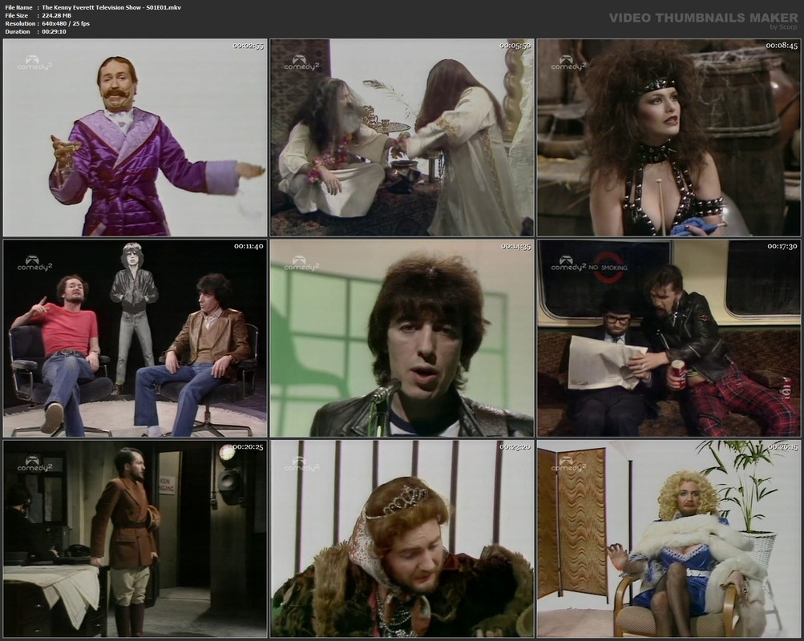Click the comedy² logo on the 00:08:45 frame

(568, 63)
